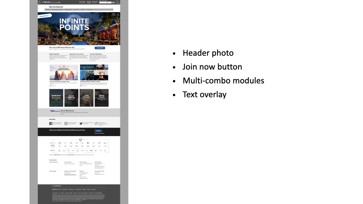Viewport: 363px width, 204px height.
Task: Open the Reservations header menu
Action: pos(95,2)
